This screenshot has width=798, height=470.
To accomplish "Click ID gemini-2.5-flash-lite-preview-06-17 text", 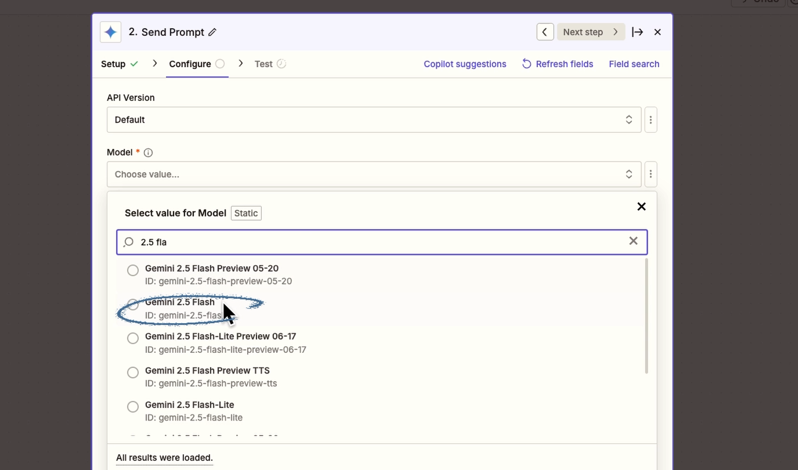I will tap(225, 350).
